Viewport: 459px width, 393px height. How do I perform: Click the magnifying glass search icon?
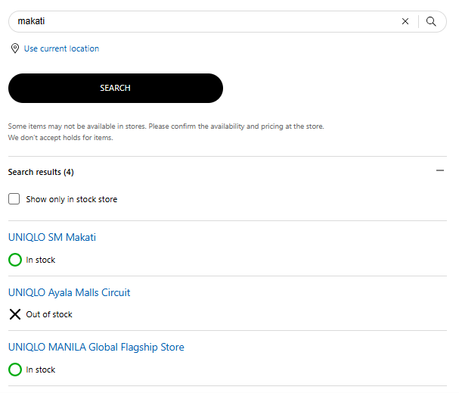point(431,21)
